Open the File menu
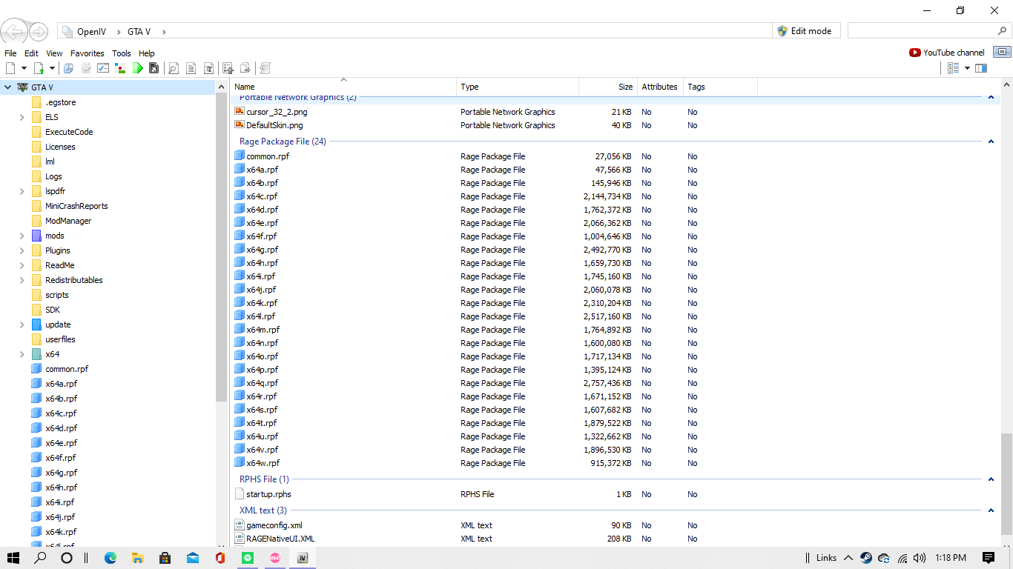This screenshot has height=569, width=1013. coord(10,53)
